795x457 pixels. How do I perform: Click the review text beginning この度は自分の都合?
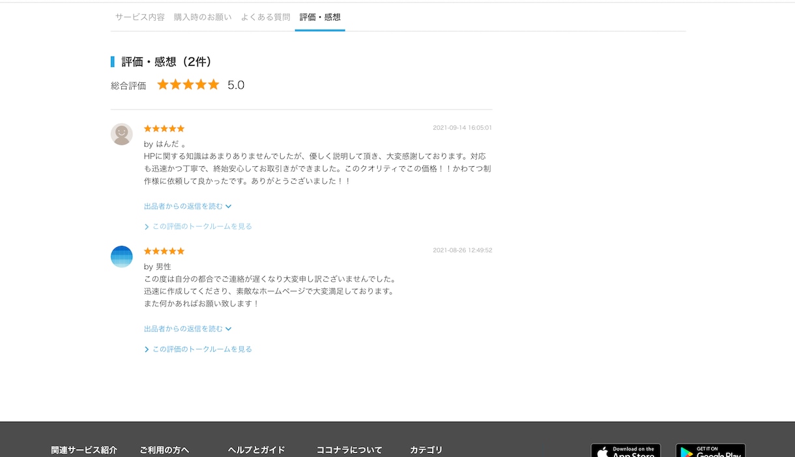[270, 291]
